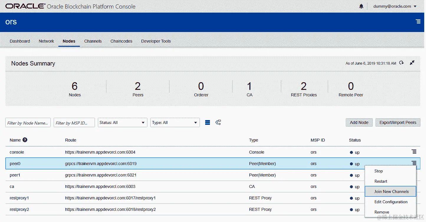
Task: Choose Restart from the context menu
Action: [x=390, y=181]
